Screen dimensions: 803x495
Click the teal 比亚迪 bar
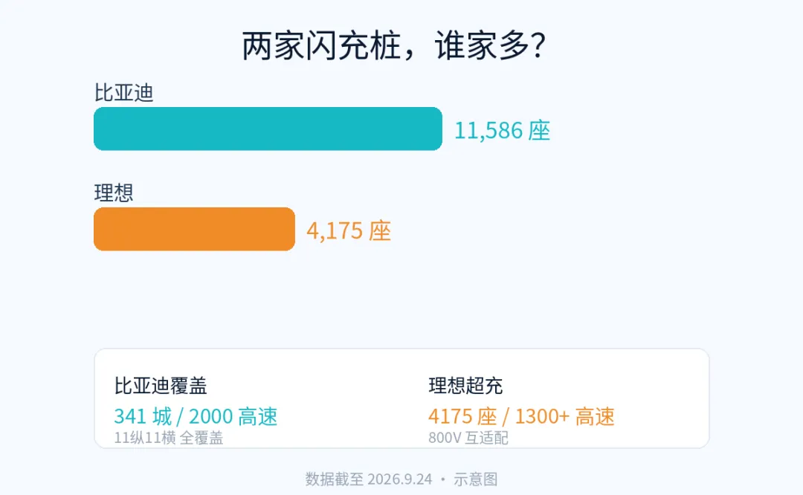point(268,129)
